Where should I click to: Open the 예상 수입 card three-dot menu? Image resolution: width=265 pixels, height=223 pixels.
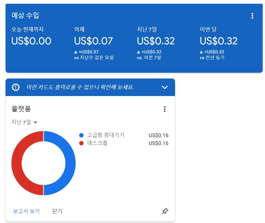coord(252,16)
